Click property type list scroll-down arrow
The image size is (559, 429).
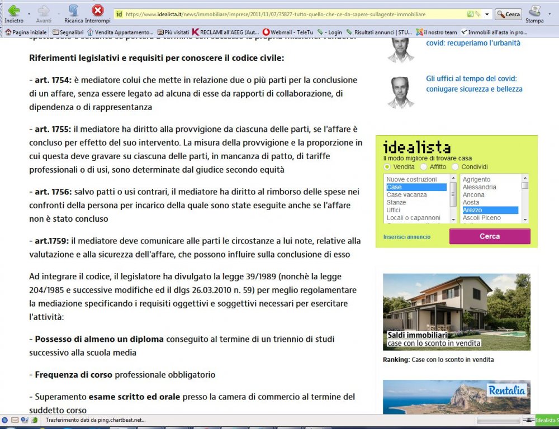(x=453, y=220)
